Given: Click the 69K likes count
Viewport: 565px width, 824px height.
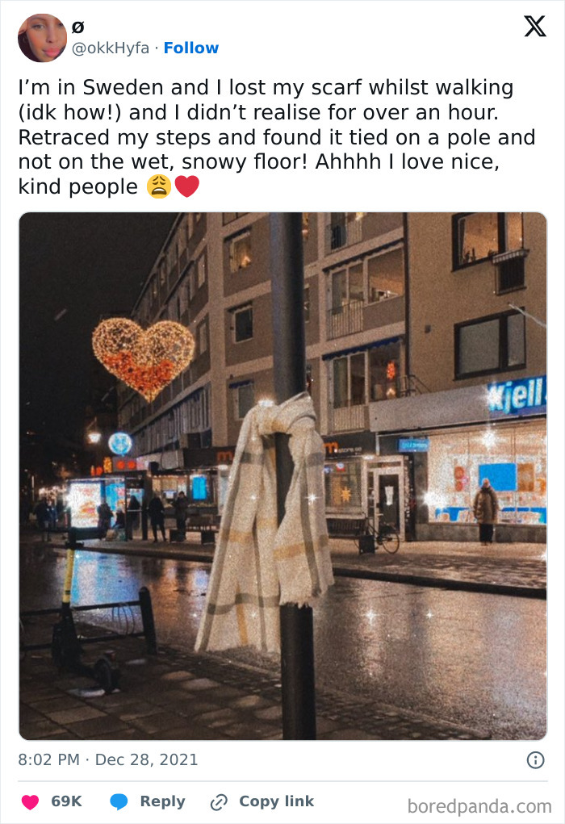Looking at the screenshot, I should [66, 801].
